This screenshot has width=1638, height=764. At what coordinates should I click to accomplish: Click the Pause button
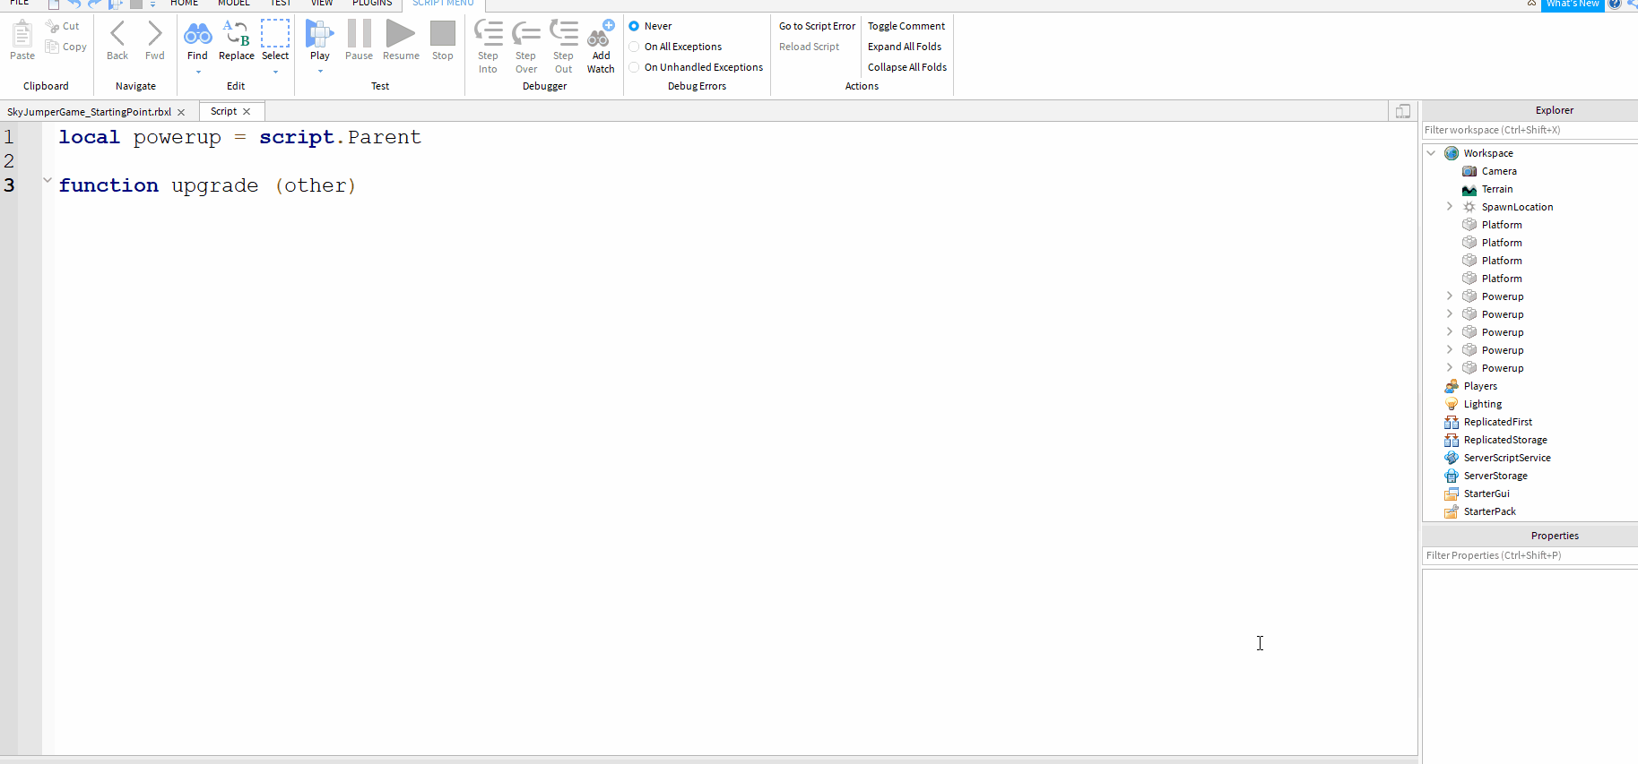359,33
